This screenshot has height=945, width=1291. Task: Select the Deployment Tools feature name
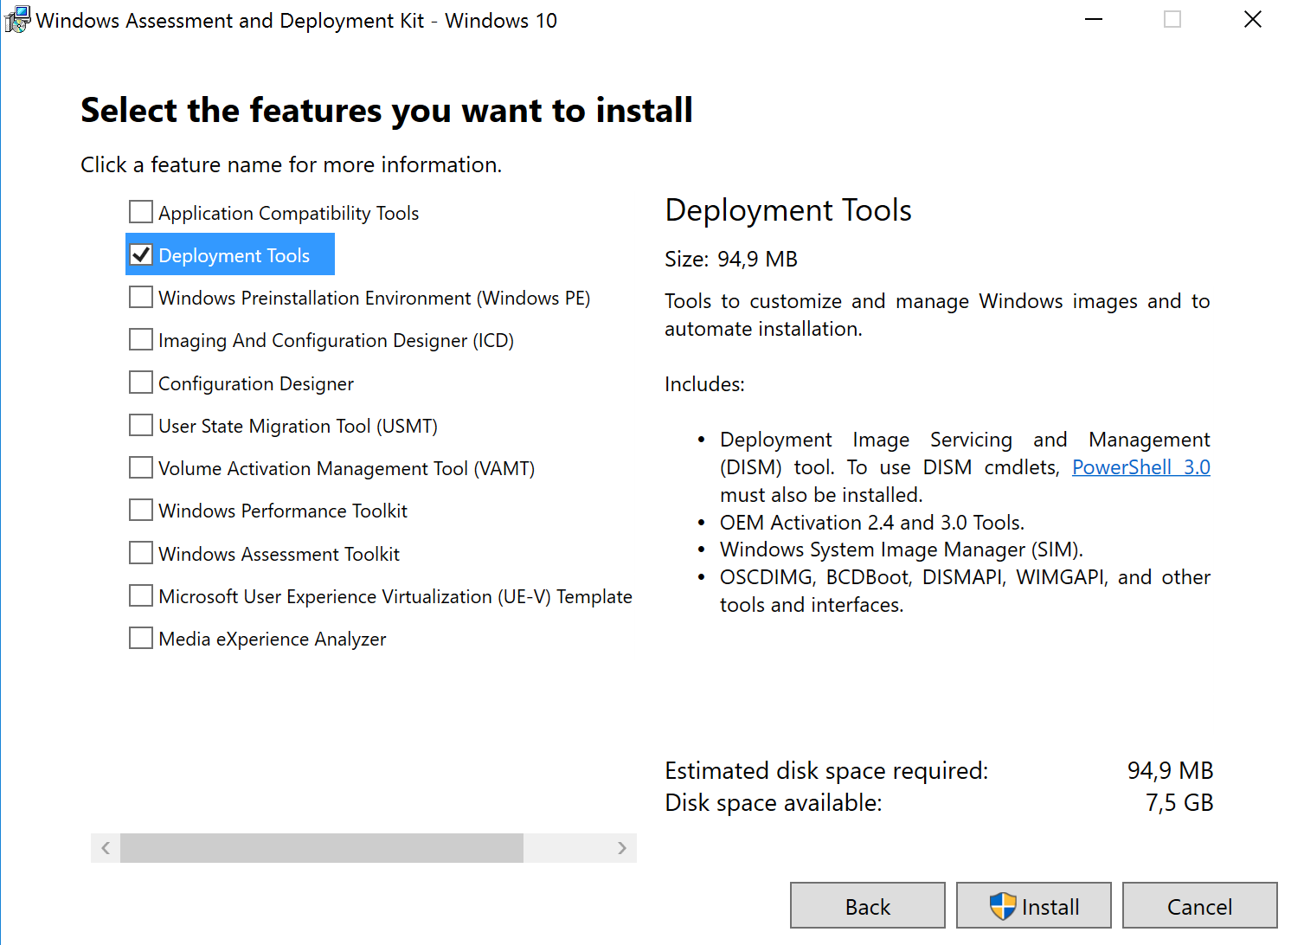pyautogui.click(x=234, y=255)
